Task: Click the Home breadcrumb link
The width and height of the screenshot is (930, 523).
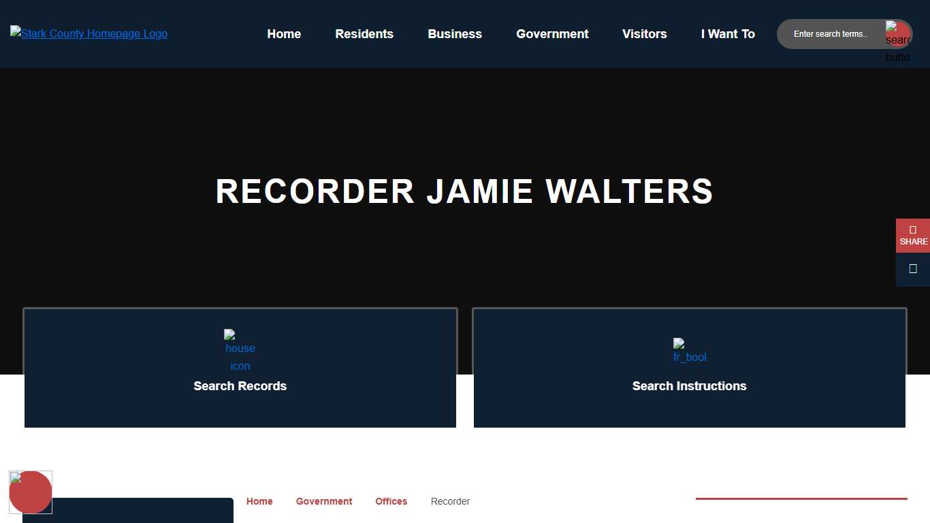Action: click(x=259, y=501)
